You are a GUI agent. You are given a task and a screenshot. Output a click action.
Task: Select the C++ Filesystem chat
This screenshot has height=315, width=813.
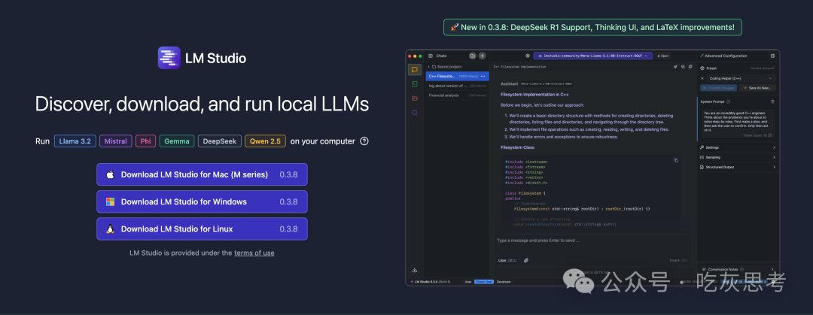(457, 76)
